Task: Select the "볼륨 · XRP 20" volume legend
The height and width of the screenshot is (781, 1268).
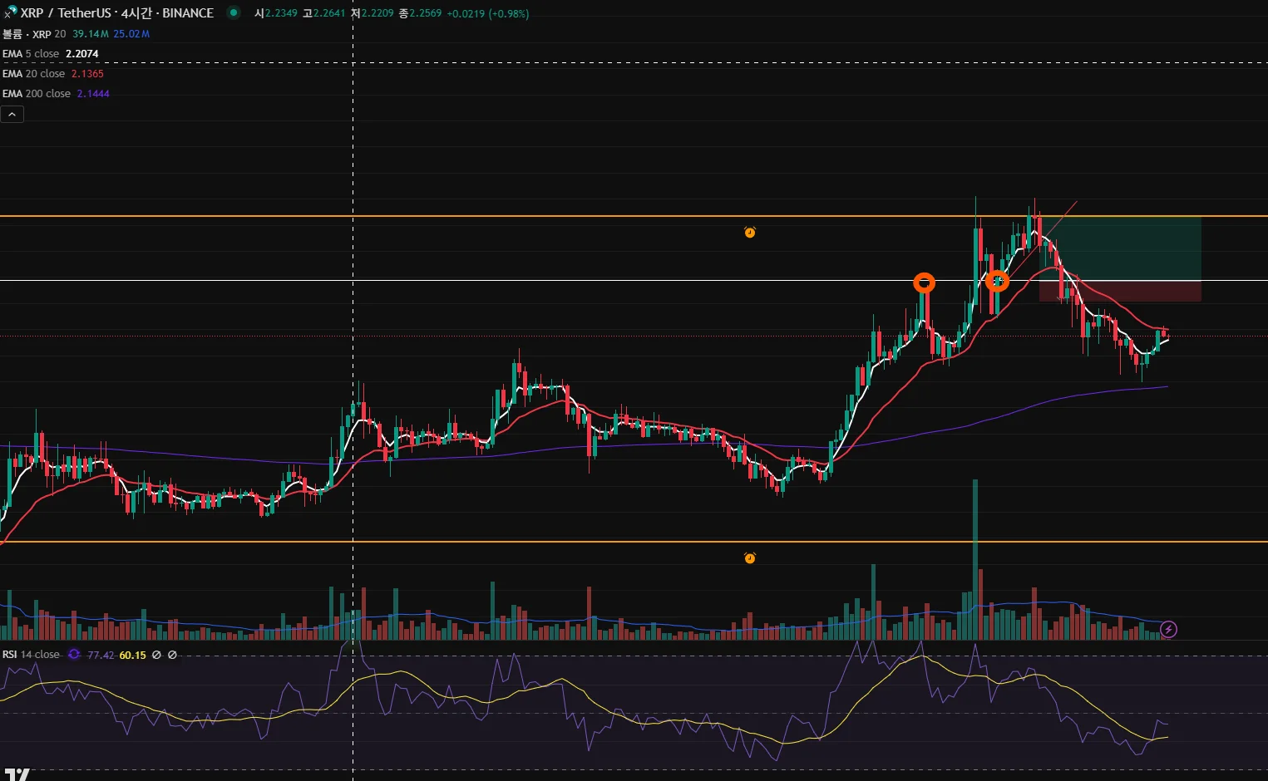Action: [34, 34]
